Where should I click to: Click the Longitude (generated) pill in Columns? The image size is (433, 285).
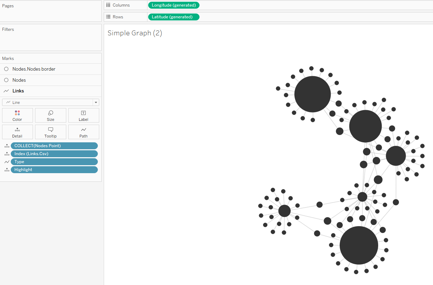tap(173, 5)
